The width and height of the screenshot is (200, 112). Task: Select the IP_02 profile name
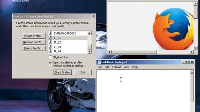(x=57, y=42)
